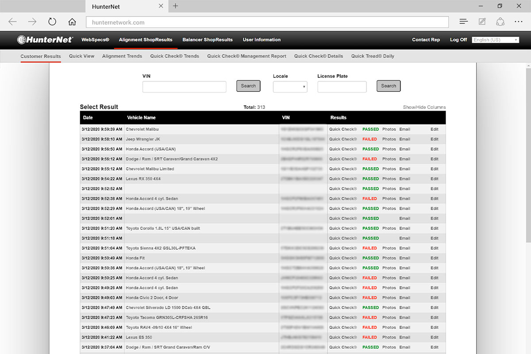531x354 pixels.
Task: Open Quick Check for Honda Fit row
Action: click(x=343, y=258)
